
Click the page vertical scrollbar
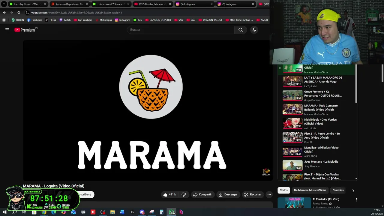click(x=382, y=73)
